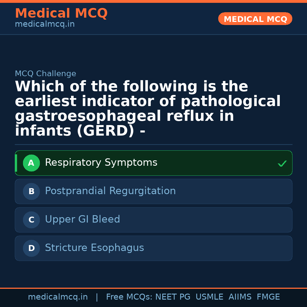Choose answer text Postprandial Regurgitation

110,191
